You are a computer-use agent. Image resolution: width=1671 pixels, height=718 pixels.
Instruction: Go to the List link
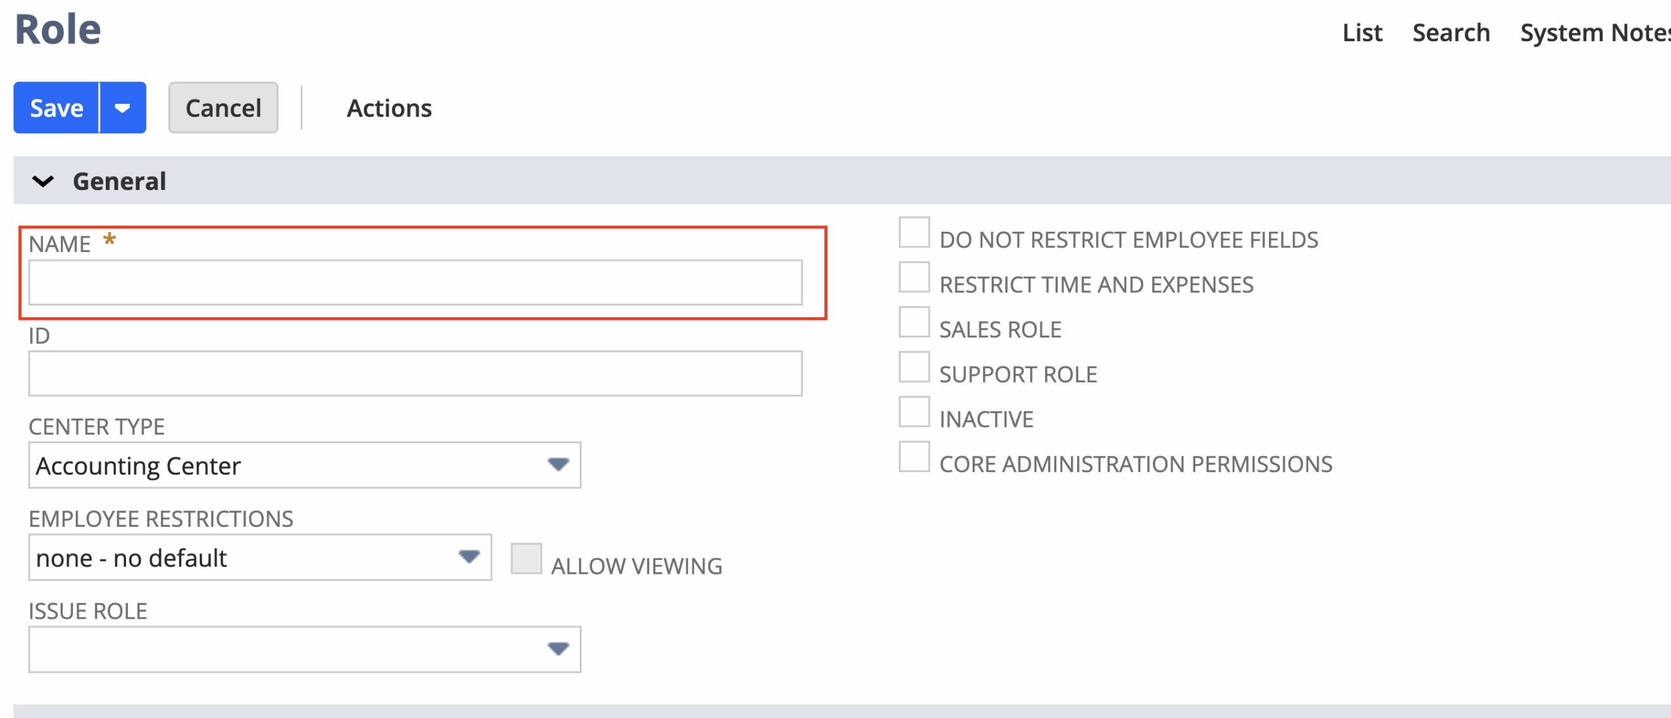1362,33
